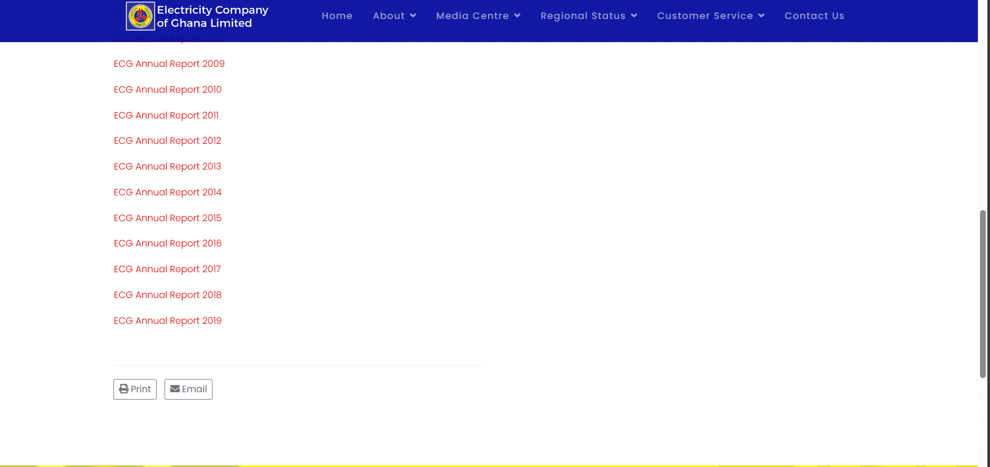Open the Customer Service dropdown chevron
This screenshot has width=990, height=467.
(761, 16)
